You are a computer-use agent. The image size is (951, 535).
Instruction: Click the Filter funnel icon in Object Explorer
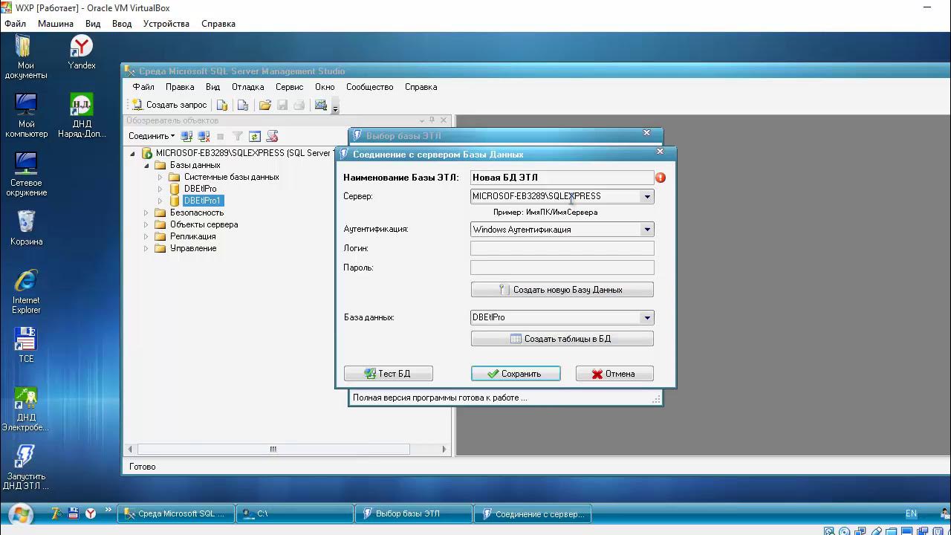click(x=238, y=137)
